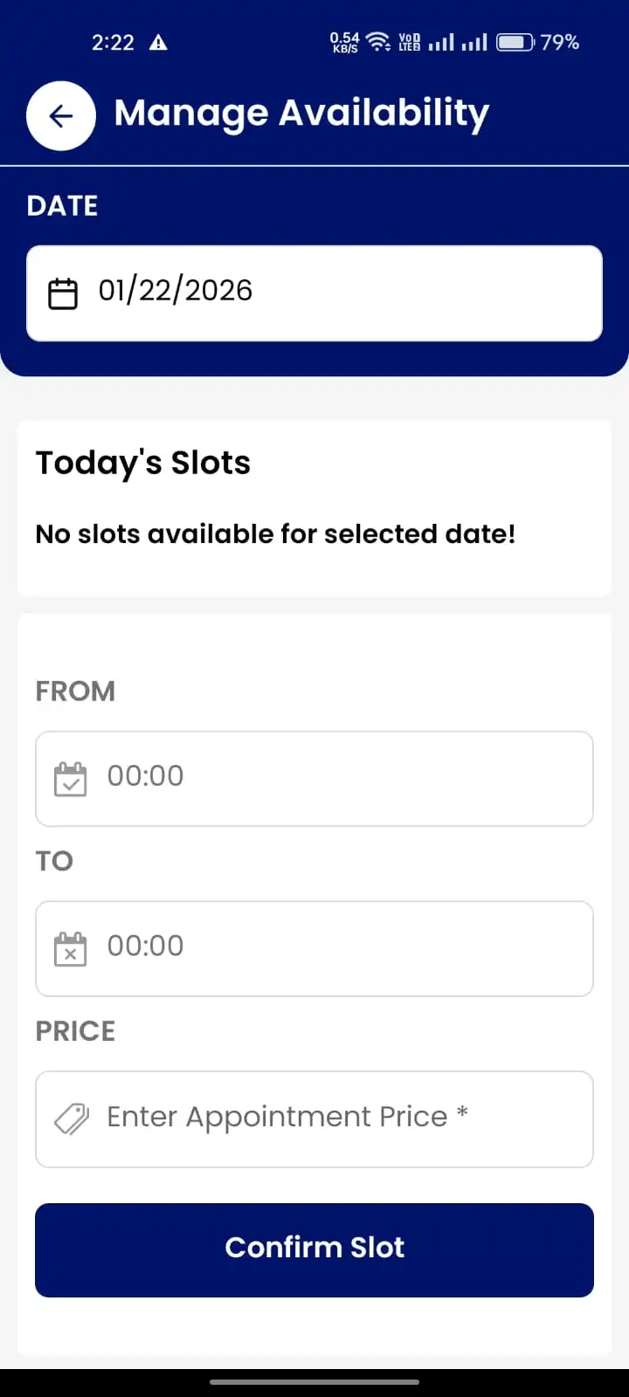Click the calendar icon in date field
This screenshot has height=1397, width=629.
pos(63,293)
